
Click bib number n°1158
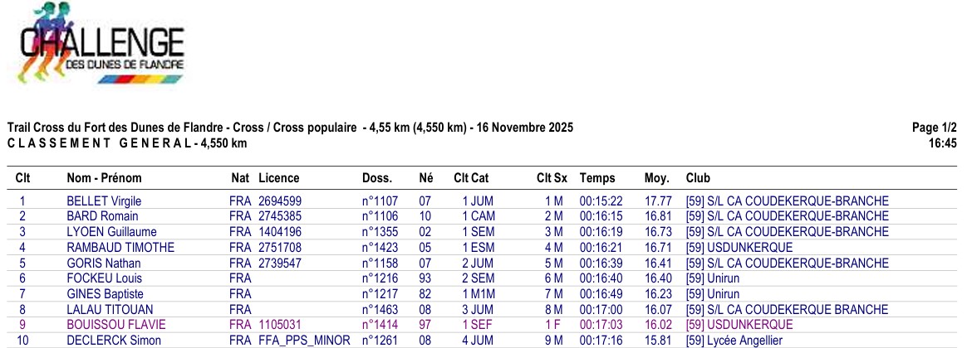(x=380, y=263)
